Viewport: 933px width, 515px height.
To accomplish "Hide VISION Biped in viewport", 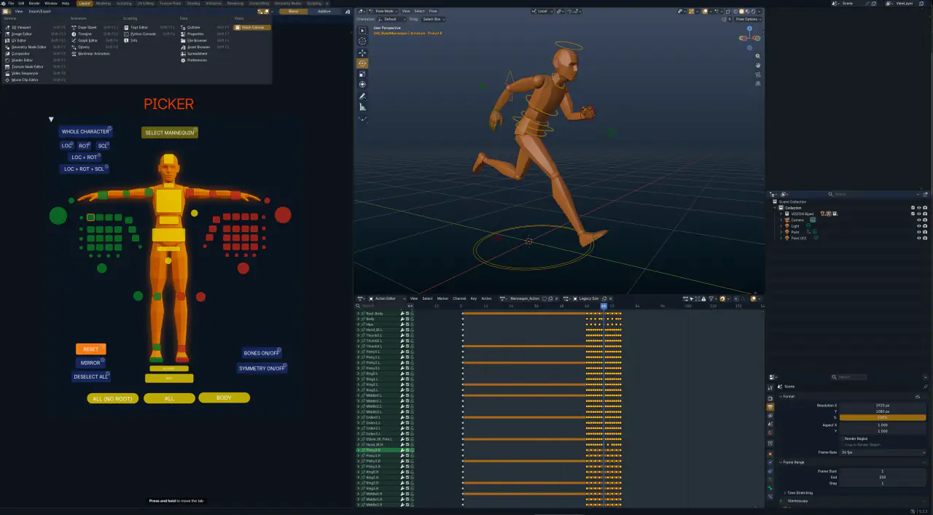I will [918, 214].
